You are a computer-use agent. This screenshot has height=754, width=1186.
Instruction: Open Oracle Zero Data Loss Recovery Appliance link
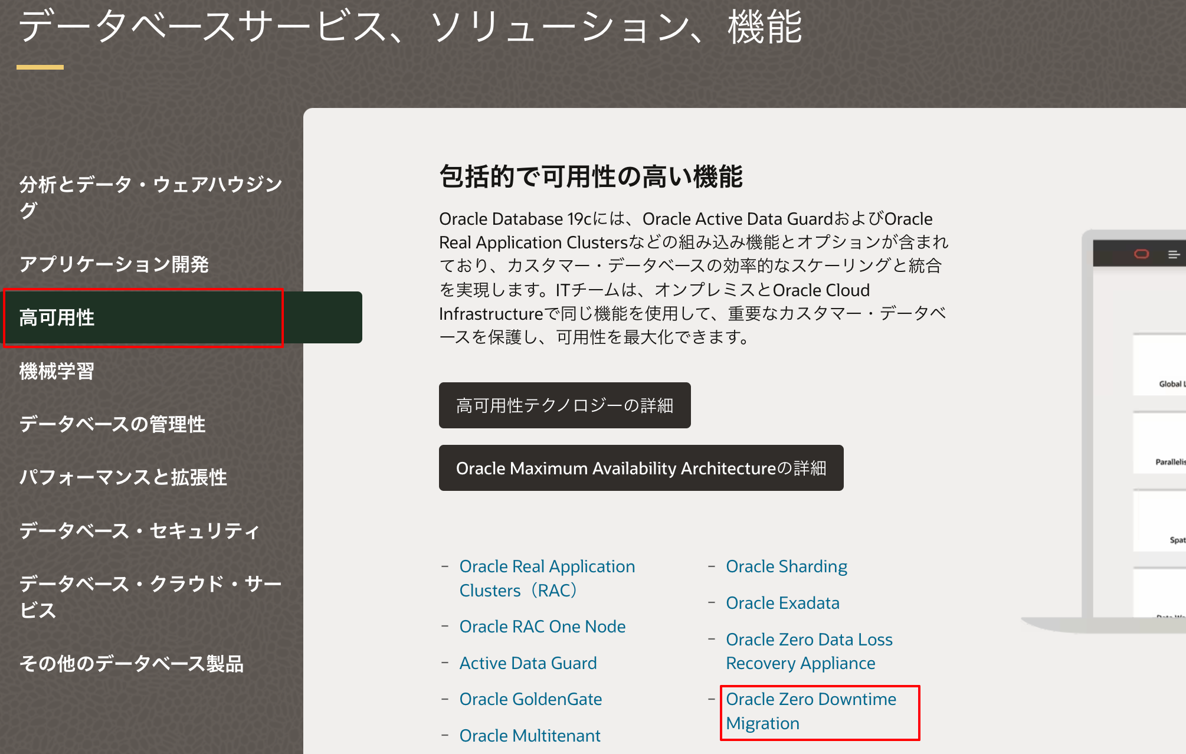[809, 651]
